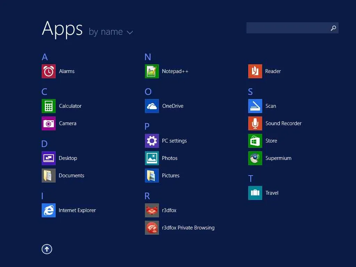Jump using the letter A group header
Screen dimensions: 356x267
(x=45, y=57)
